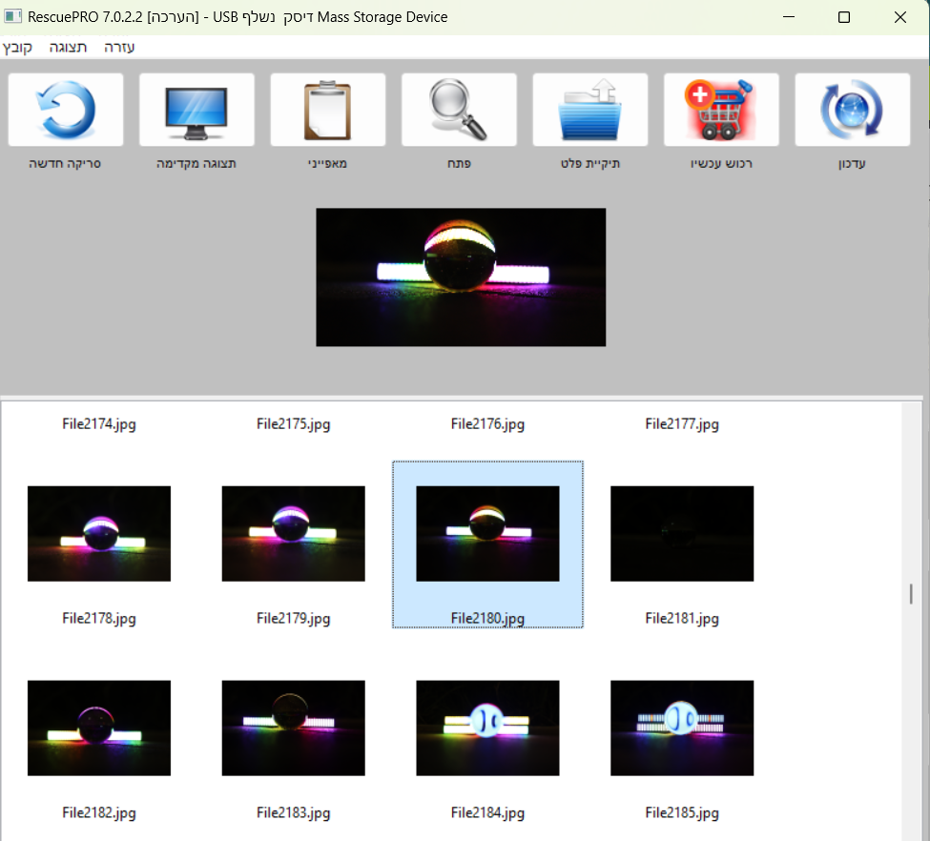Select the File2185.jpg thumbnail
930x841 pixels.
[x=682, y=728]
